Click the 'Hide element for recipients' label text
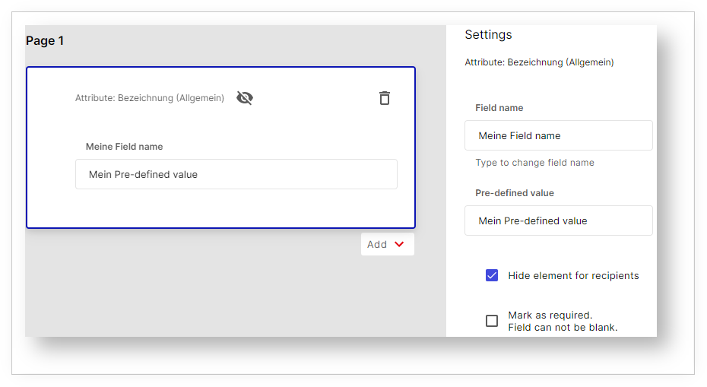The height and width of the screenshot is (387, 707). click(x=573, y=275)
